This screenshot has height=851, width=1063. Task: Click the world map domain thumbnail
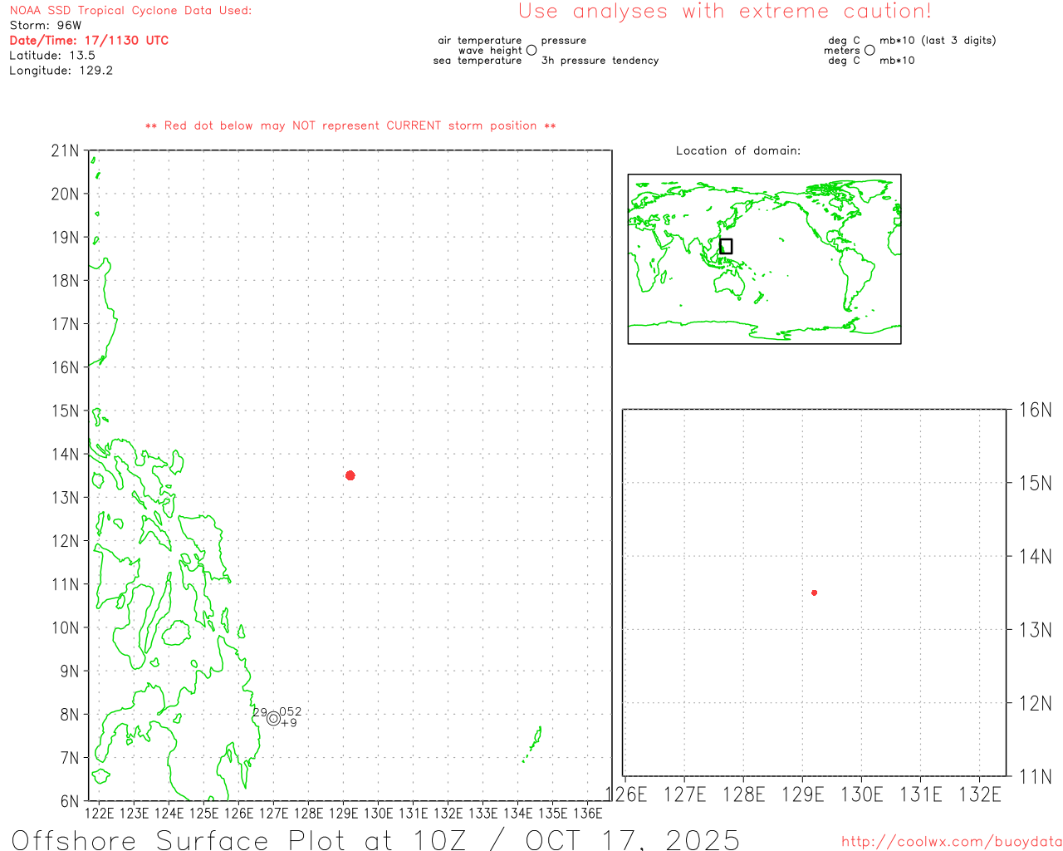pos(764,258)
